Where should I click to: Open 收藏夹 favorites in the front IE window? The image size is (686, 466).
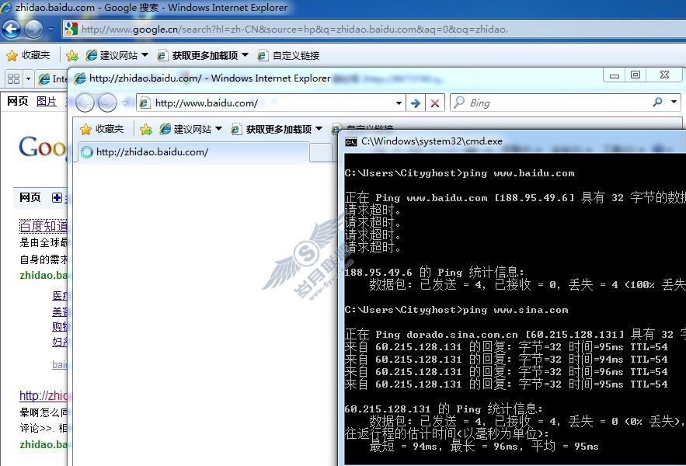coord(102,129)
